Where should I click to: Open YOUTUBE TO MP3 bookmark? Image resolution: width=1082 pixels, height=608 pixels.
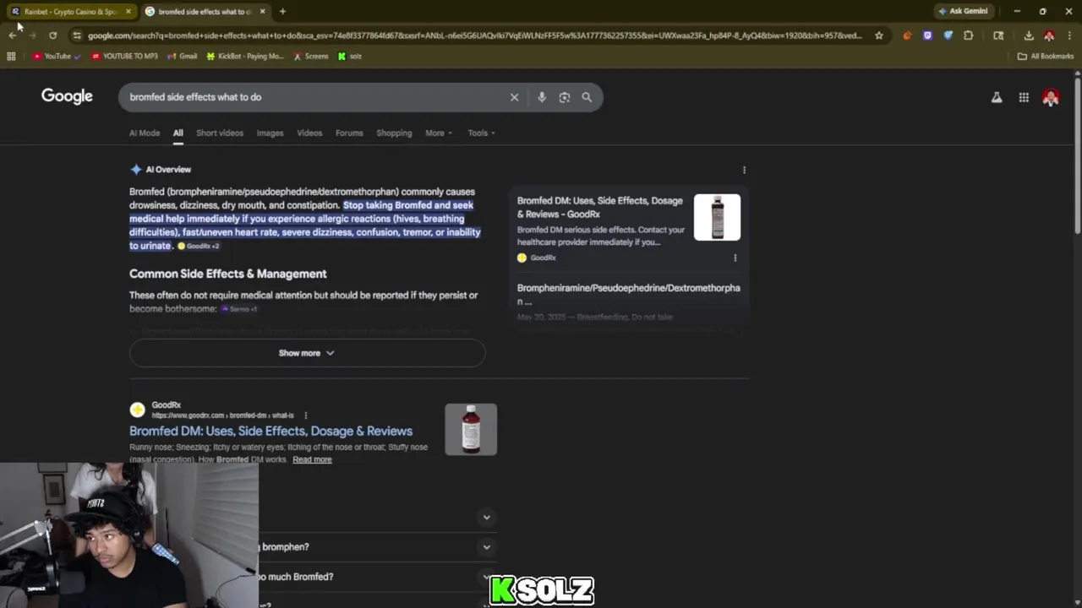click(x=124, y=57)
